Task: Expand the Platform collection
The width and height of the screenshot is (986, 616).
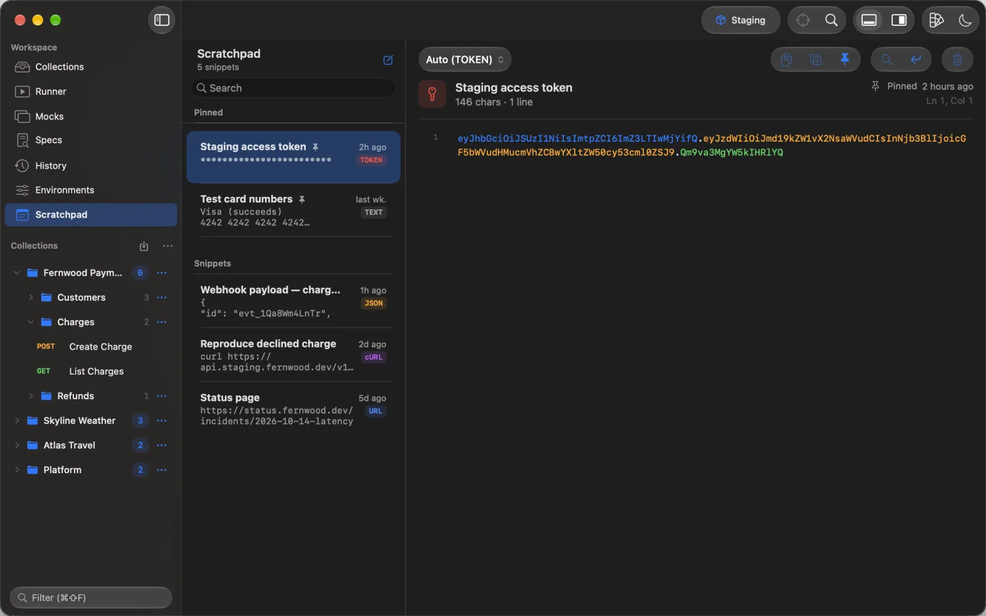Action: [17, 470]
